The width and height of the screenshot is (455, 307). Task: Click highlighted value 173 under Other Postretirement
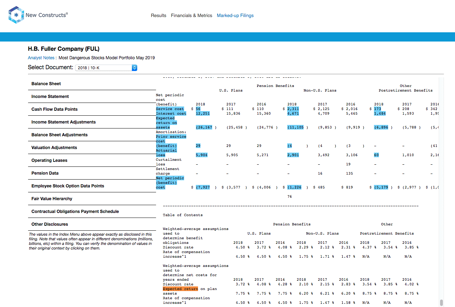(378, 109)
